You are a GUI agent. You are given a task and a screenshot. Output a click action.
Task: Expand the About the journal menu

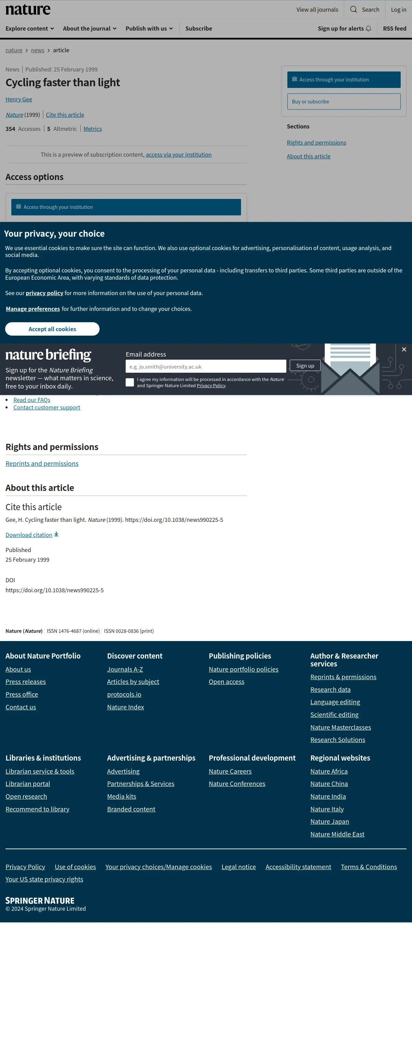[90, 29]
